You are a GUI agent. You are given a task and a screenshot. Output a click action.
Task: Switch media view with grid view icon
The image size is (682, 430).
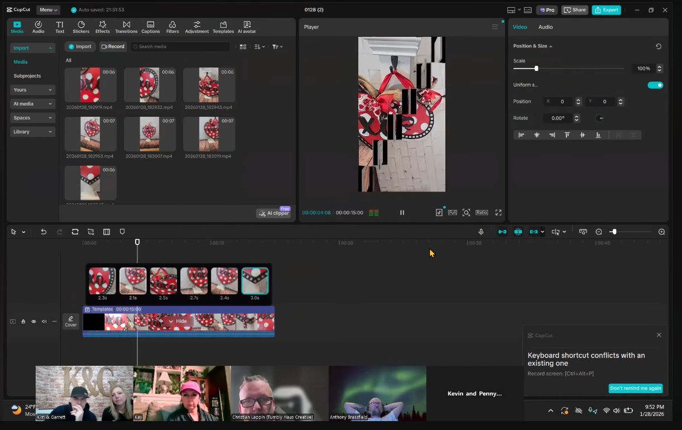(243, 47)
